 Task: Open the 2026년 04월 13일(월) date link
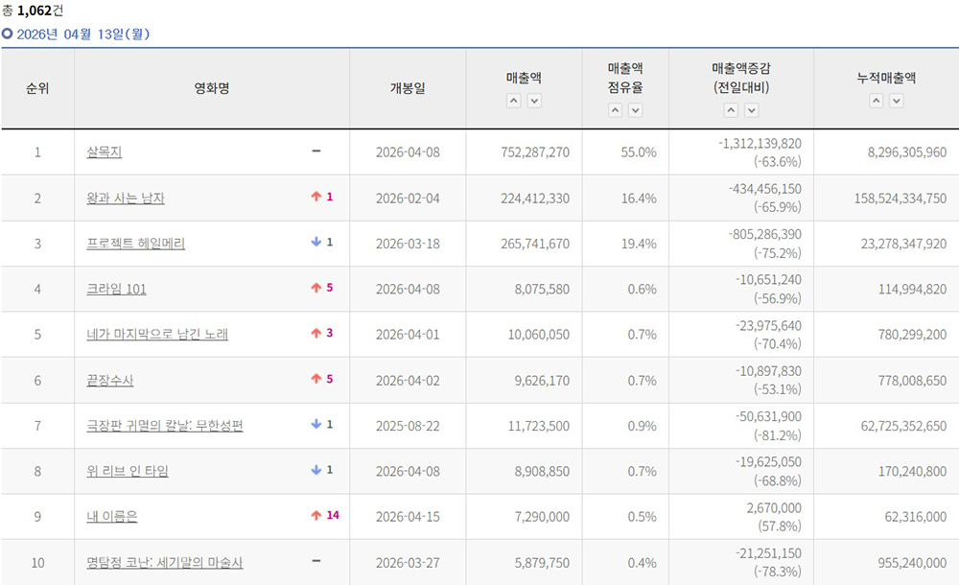[82, 34]
